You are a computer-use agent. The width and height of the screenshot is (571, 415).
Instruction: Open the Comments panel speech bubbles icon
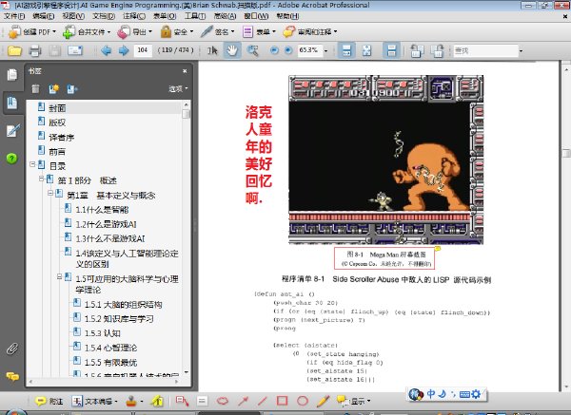tap(12, 376)
